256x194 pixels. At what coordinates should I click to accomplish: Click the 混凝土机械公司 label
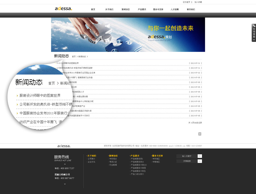[x=62, y=174]
